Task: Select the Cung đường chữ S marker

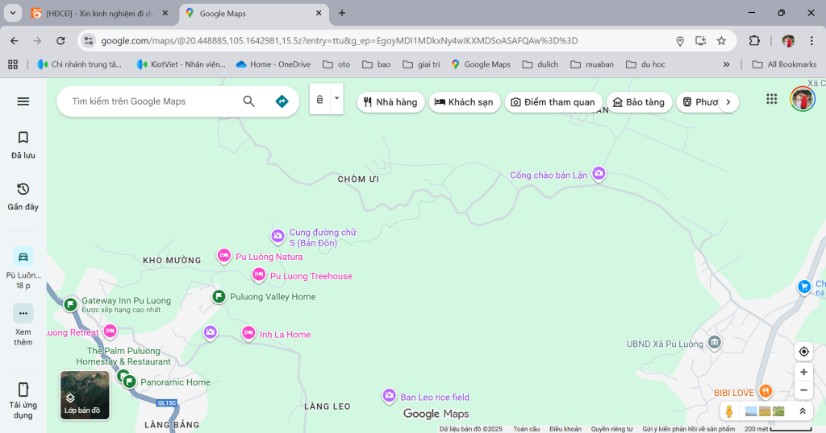Action: [277, 237]
